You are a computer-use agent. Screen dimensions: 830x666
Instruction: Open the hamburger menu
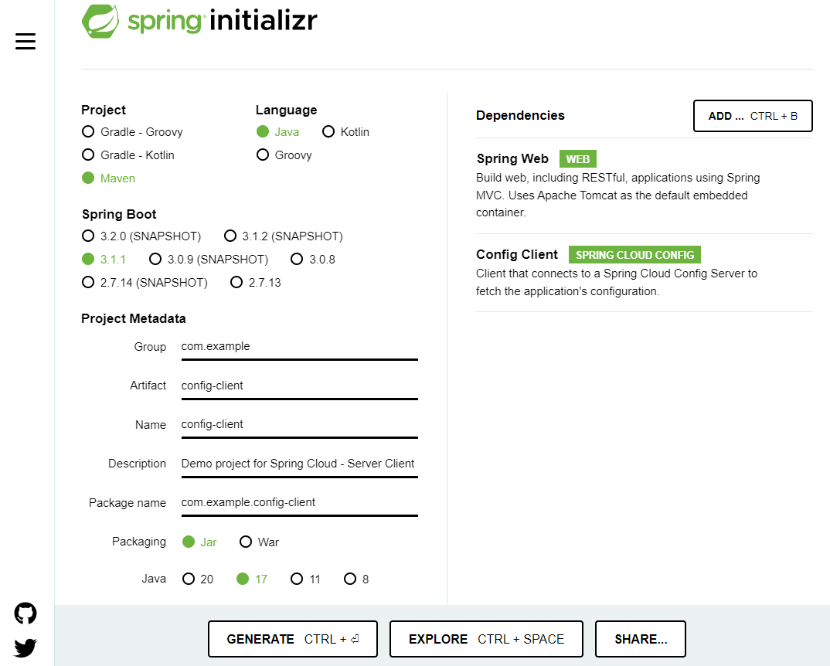tap(26, 41)
